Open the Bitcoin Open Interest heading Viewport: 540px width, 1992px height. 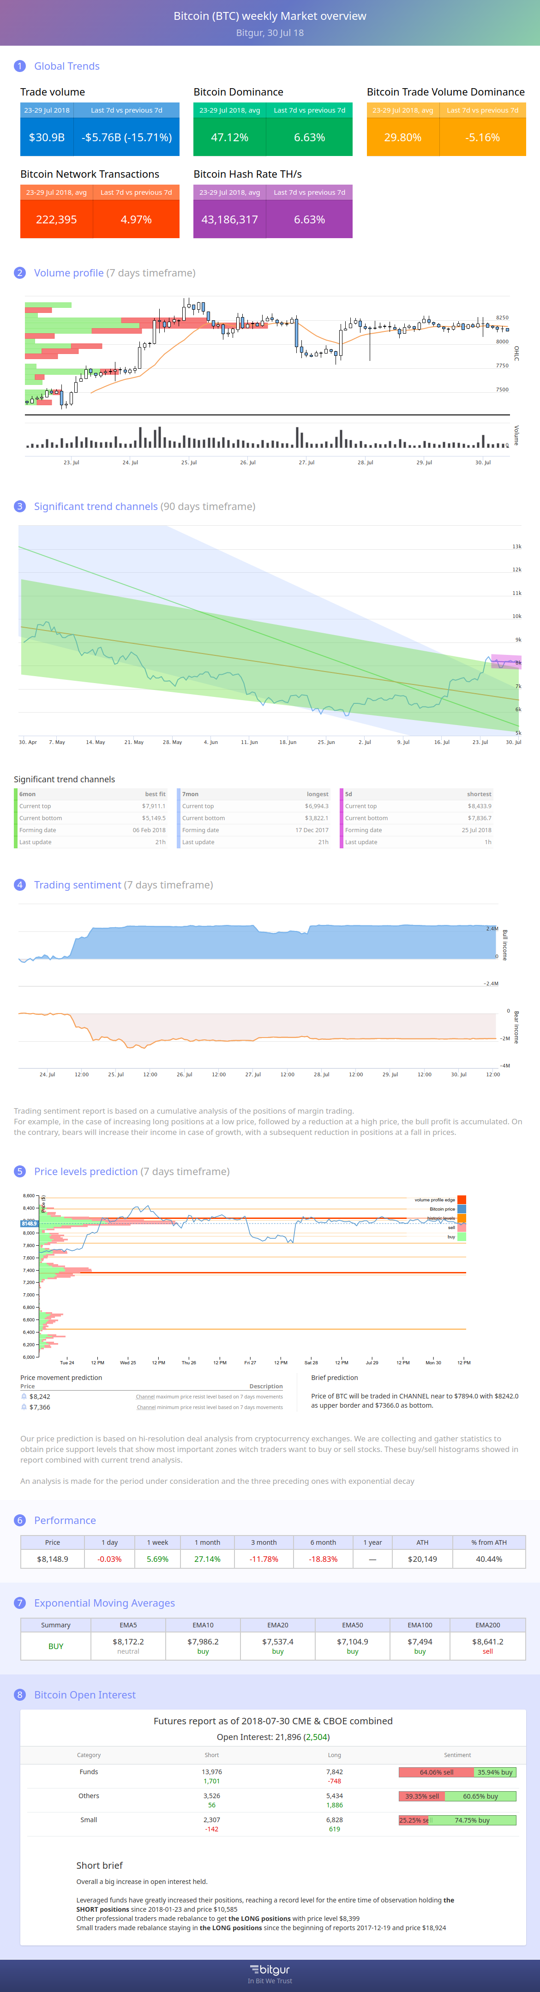click(84, 1694)
